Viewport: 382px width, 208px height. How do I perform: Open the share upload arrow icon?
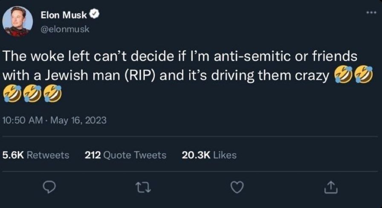331,187
